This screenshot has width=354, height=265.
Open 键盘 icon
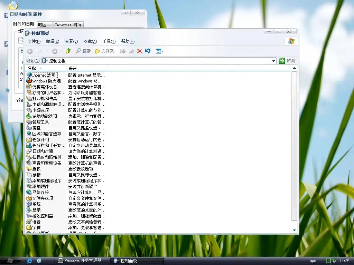click(x=29, y=128)
